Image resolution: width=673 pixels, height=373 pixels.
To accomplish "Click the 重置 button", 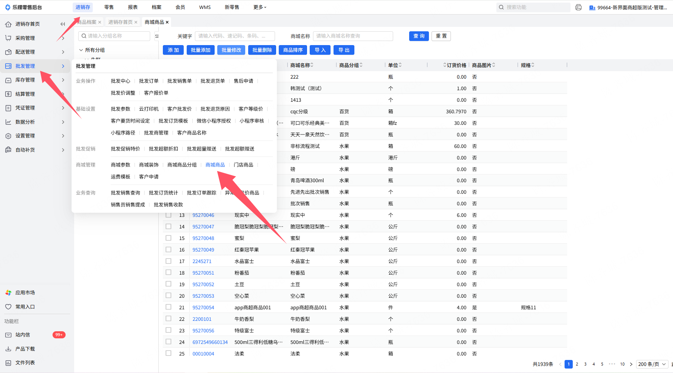I will [x=441, y=36].
